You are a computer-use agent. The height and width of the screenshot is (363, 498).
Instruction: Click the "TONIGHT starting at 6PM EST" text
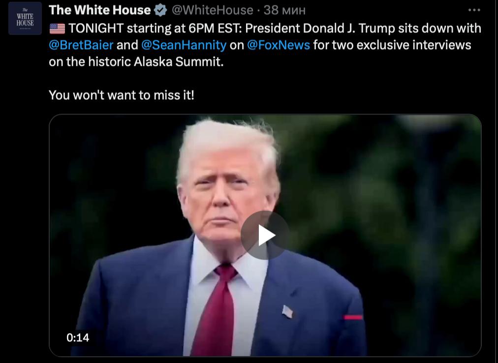point(156,28)
